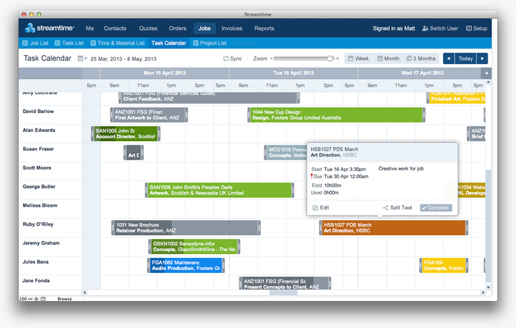Open the Contacts section

(115, 28)
